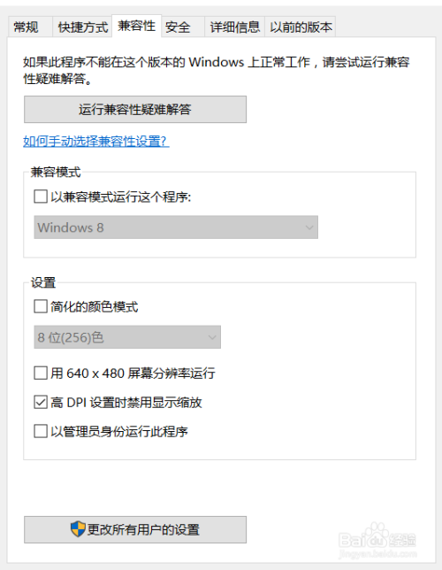This screenshot has height=570, width=442.
Task: Open the Windows 8 compatibility mode dropdown
Action: click(x=176, y=227)
